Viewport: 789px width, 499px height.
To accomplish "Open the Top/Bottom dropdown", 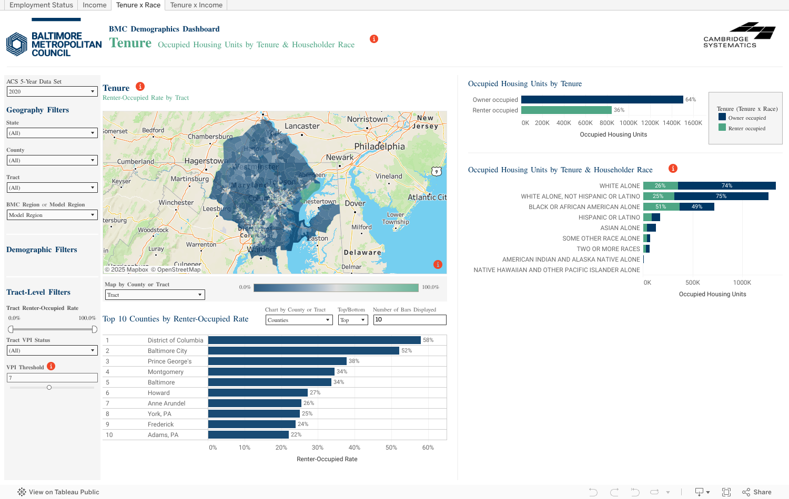I will point(352,320).
